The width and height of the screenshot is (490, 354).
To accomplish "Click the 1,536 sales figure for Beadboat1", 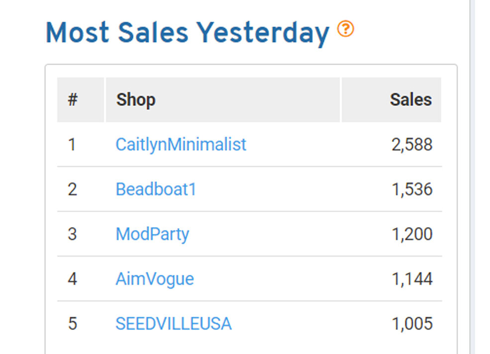I will click(412, 189).
